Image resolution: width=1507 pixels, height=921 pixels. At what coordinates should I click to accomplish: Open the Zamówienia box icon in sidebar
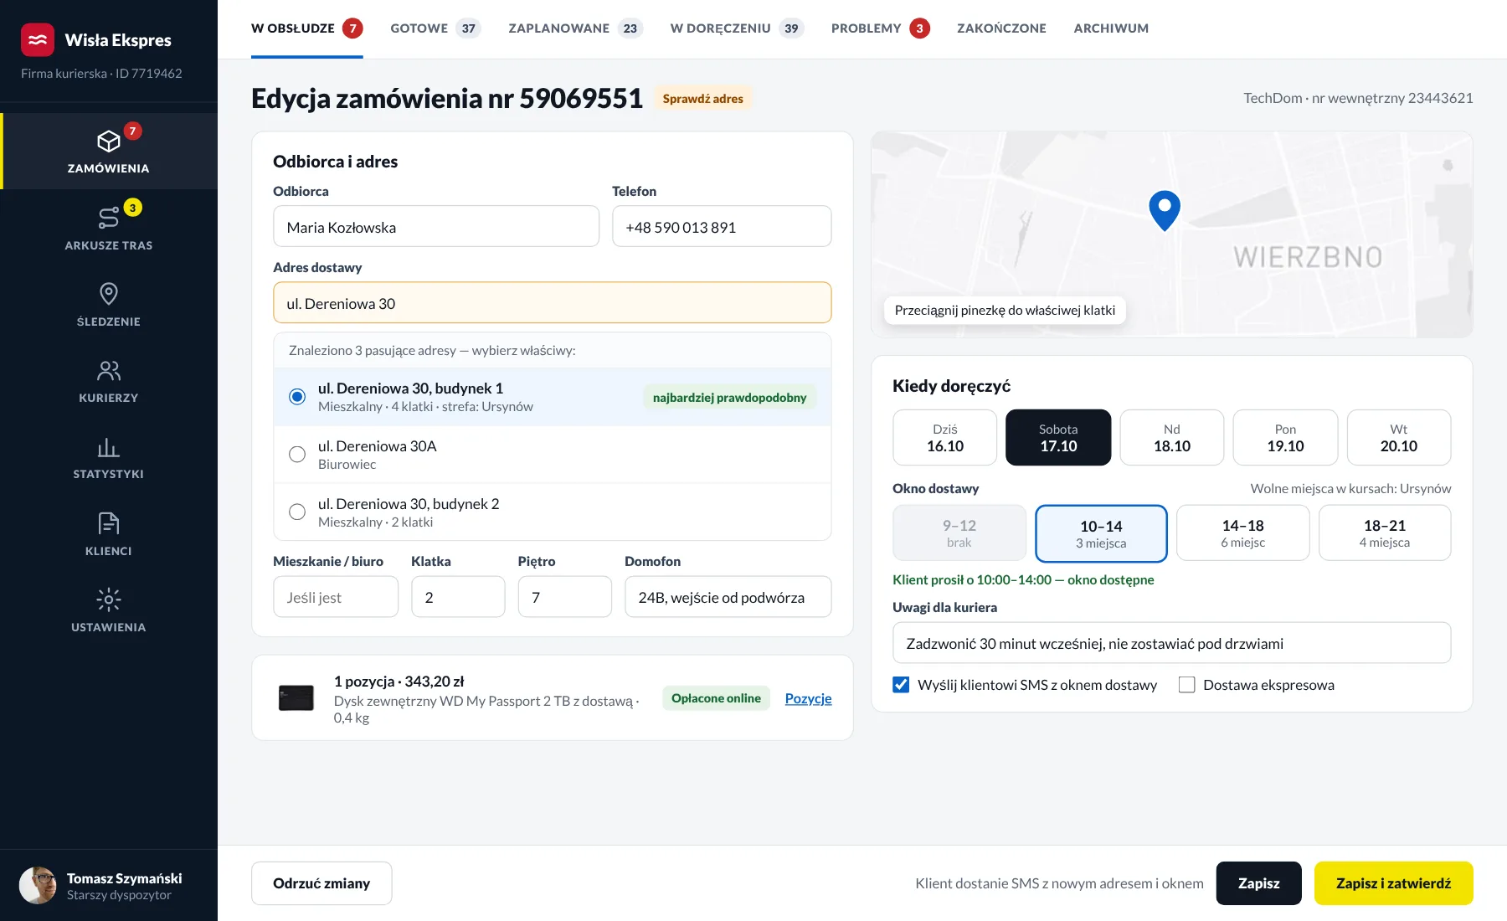pos(109,141)
